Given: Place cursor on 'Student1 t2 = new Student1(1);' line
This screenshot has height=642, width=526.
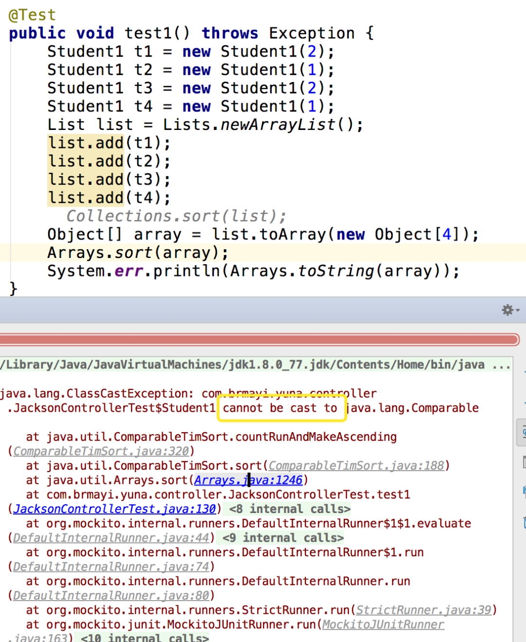Looking at the screenshot, I should [190, 70].
